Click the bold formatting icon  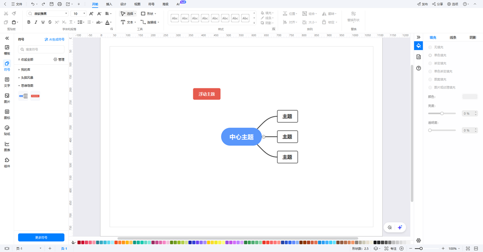(29, 22)
